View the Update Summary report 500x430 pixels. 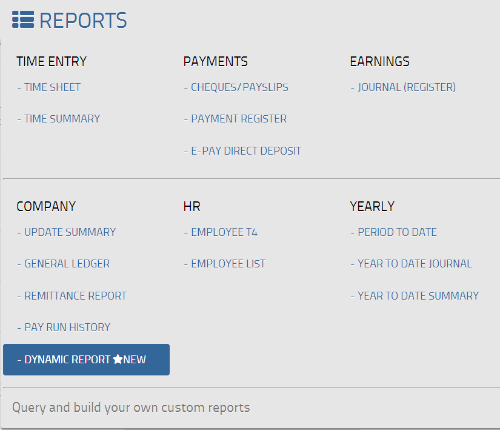[68, 232]
